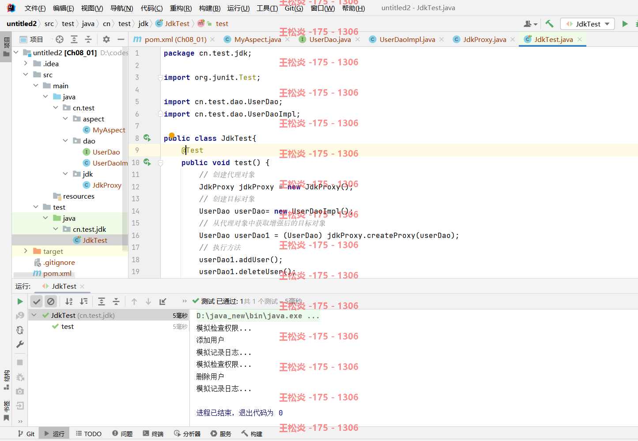This screenshot has width=638, height=441.
Task: Click the fold marker beside line 3 import
Action: [x=160, y=78]
